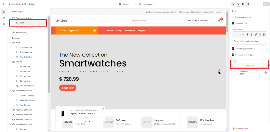
Task: Toggle the inspector selection icon
Action: point(233,4)
